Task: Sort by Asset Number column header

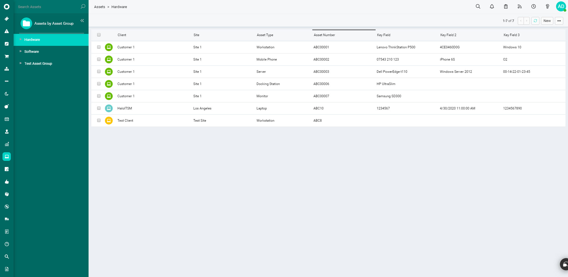Action: [324, 35]
